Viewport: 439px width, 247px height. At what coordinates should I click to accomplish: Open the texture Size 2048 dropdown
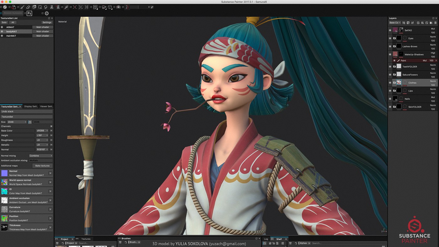pyautogui.click(x=17, y=122)
